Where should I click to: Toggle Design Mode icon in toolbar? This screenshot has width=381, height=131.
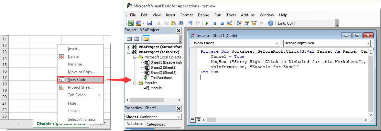(230, 23)
